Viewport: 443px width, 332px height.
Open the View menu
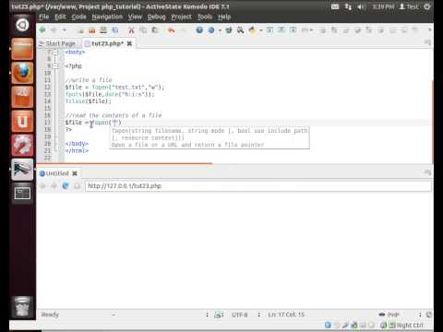tap(135, 17)
